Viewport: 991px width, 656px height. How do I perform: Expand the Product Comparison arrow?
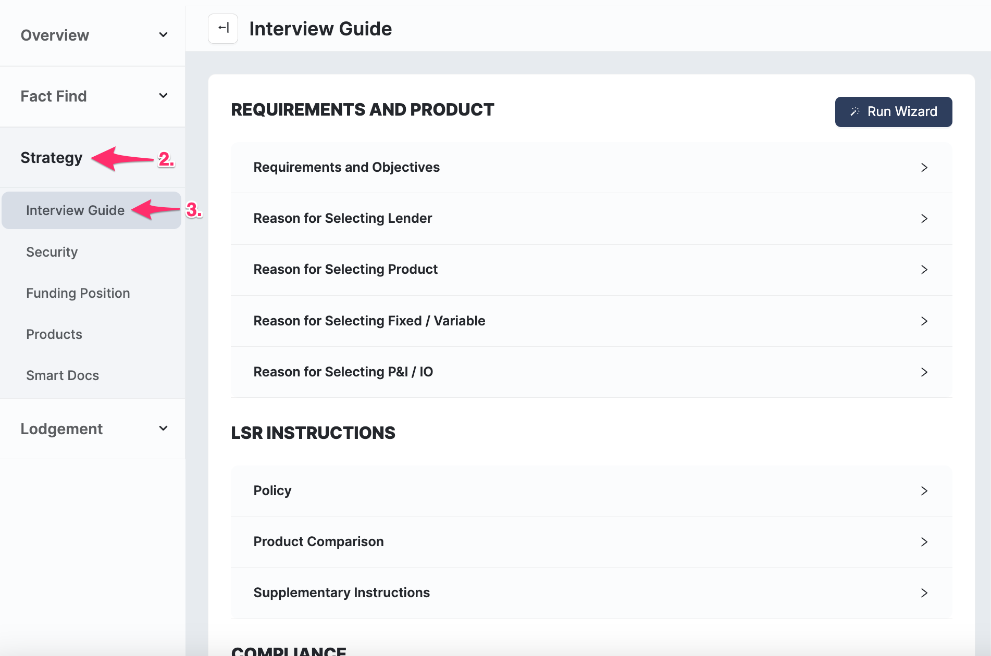pyautogui.click(x=924, y=542)
